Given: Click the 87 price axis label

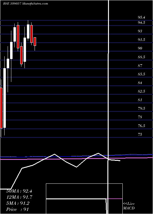Looking at the screenshot, I should (x=140, y=65).
